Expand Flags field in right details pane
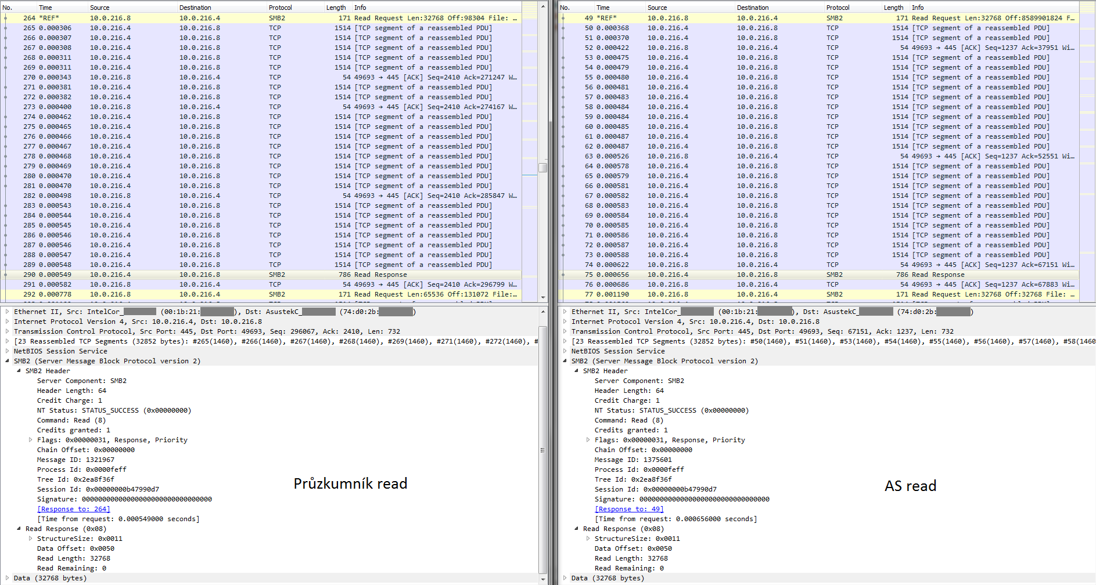The width and height of the screenshot is (1096, 585). (588, 440)
